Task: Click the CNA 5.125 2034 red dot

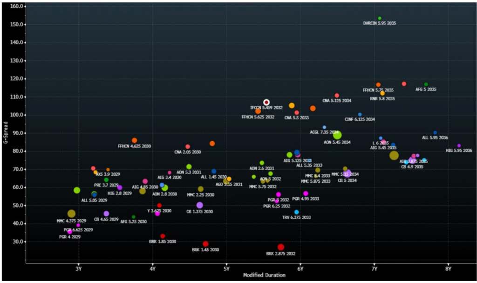Action: point(337,96)
